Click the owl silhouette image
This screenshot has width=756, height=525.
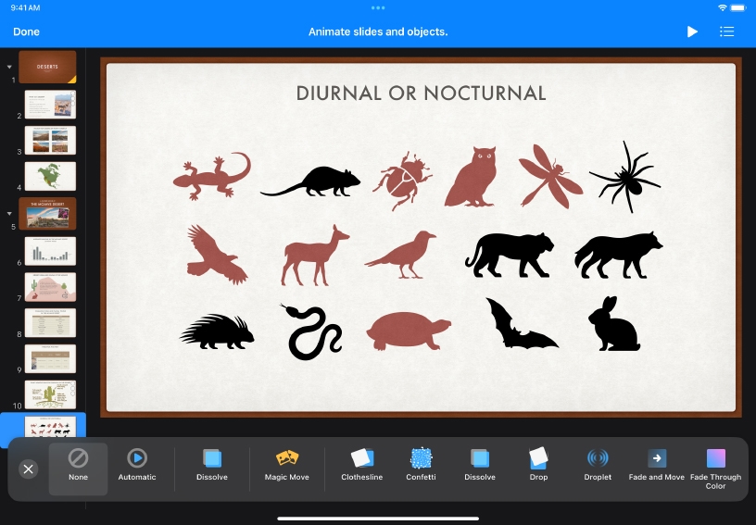472,176
